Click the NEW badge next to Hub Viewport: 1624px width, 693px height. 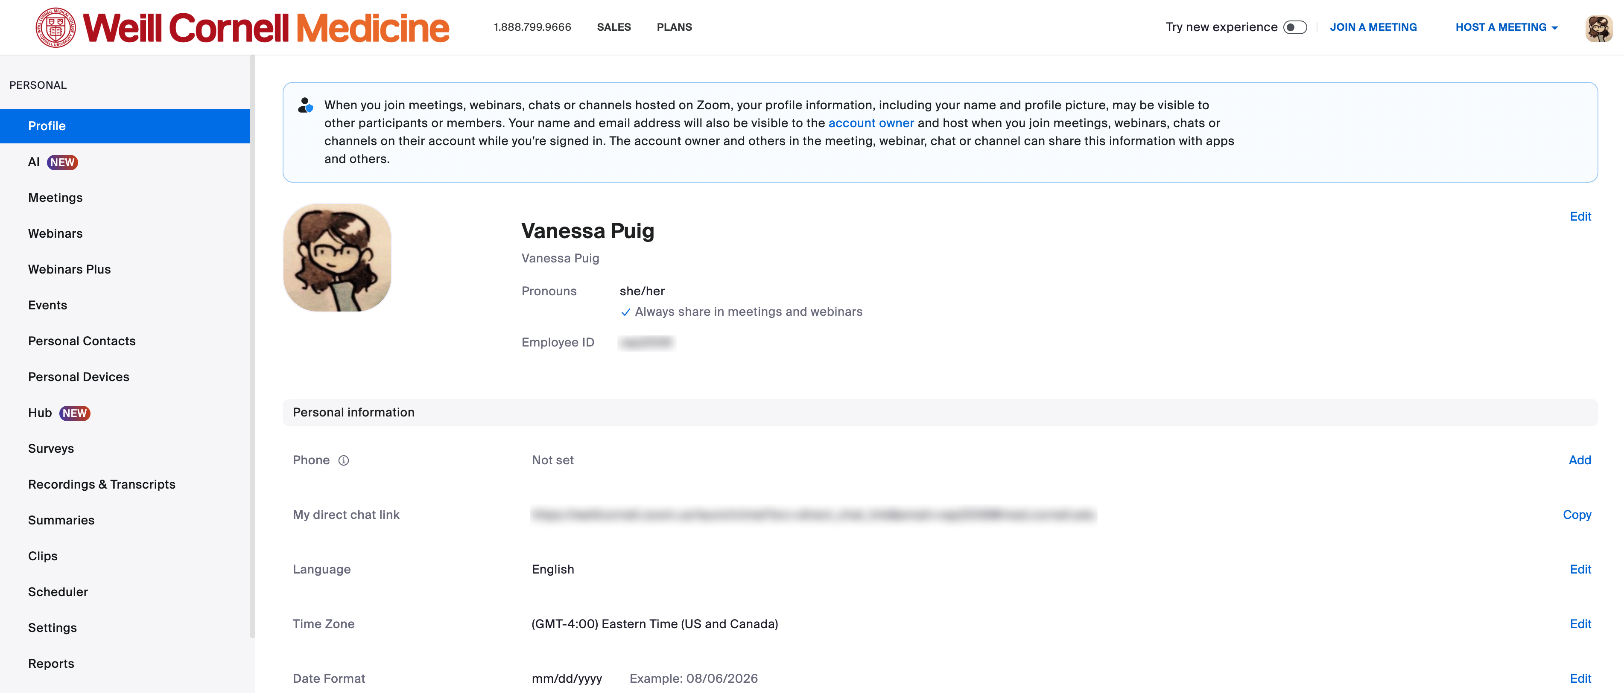pyautogui.click(x=74, y=413)
